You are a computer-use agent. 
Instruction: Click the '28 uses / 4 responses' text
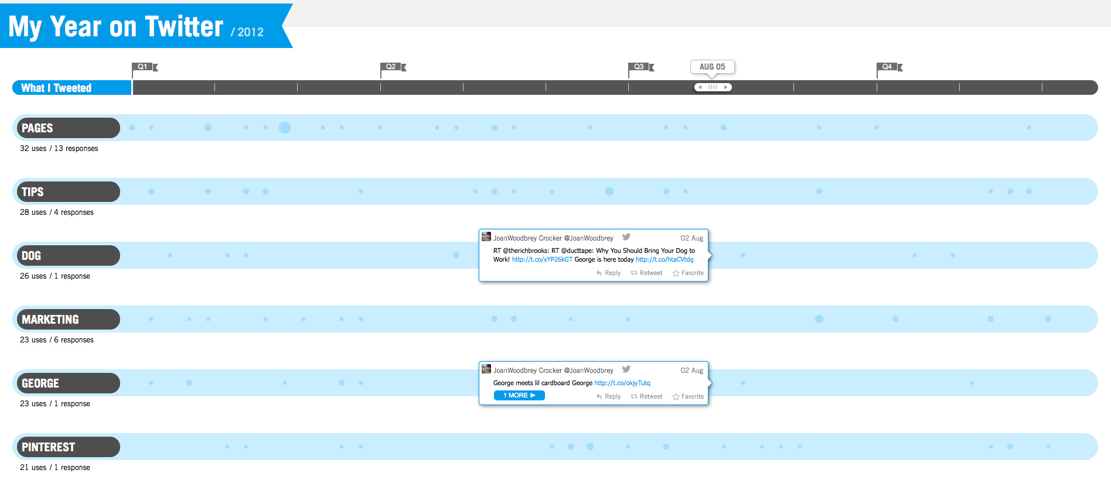pyautogui.click(x=57, y=212)
